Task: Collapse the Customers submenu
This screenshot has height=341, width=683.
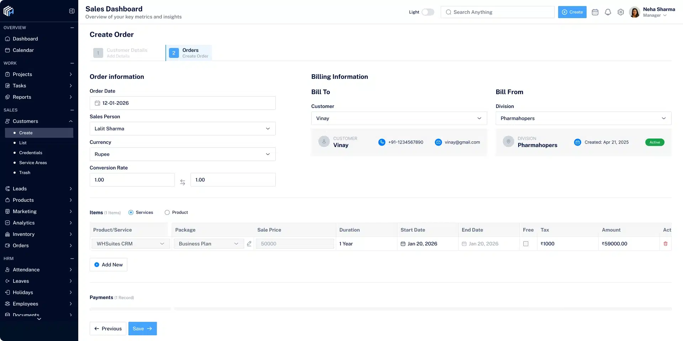Action: point(71,121)
